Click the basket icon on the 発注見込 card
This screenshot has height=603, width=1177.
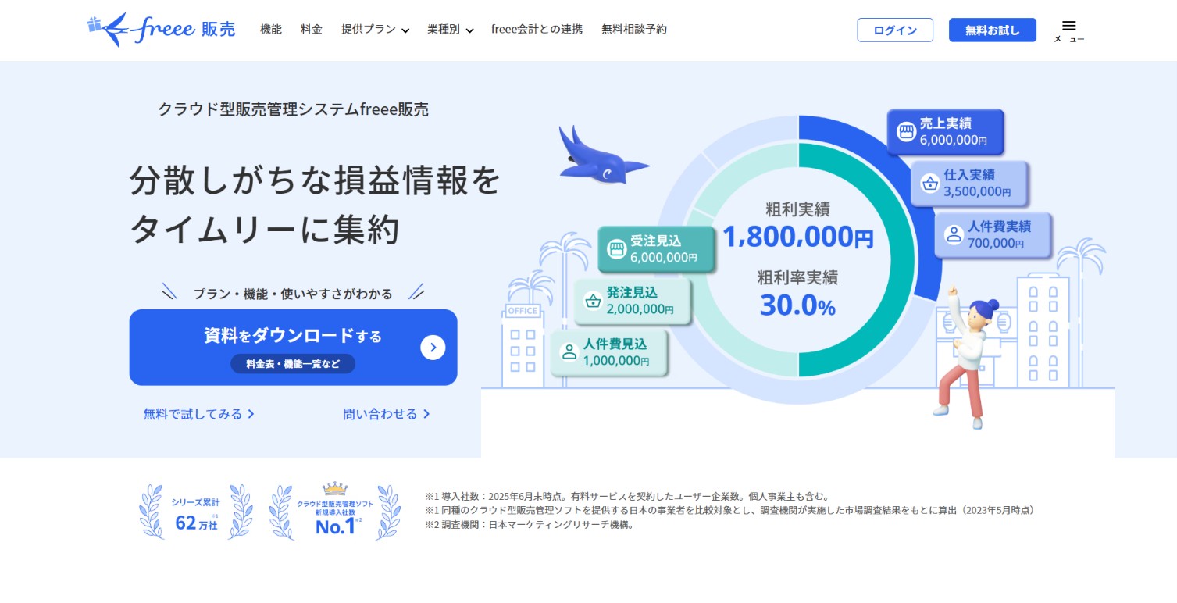(593, 301)
